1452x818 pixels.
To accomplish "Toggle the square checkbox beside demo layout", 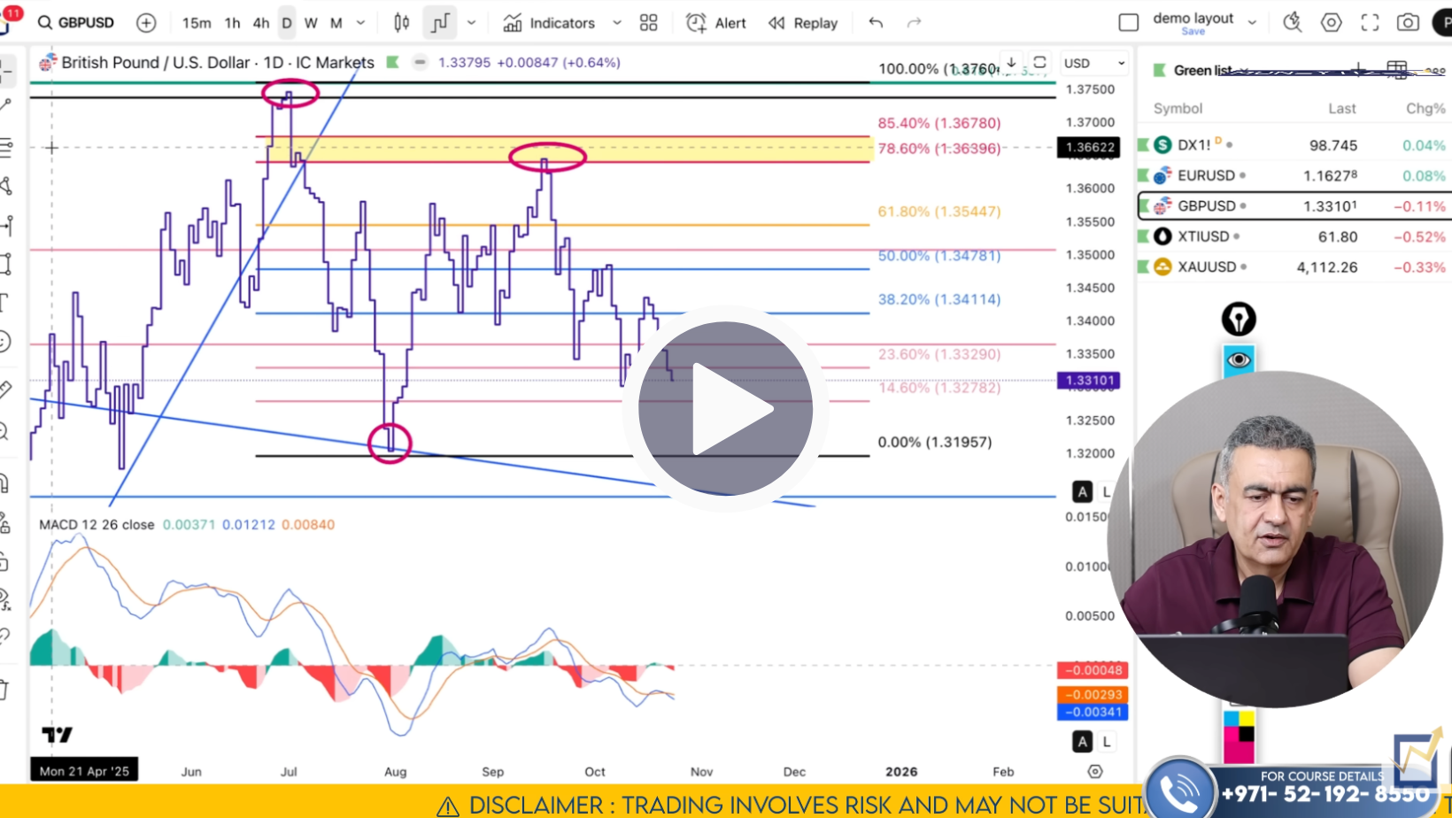I will (x=1129, y=23).
